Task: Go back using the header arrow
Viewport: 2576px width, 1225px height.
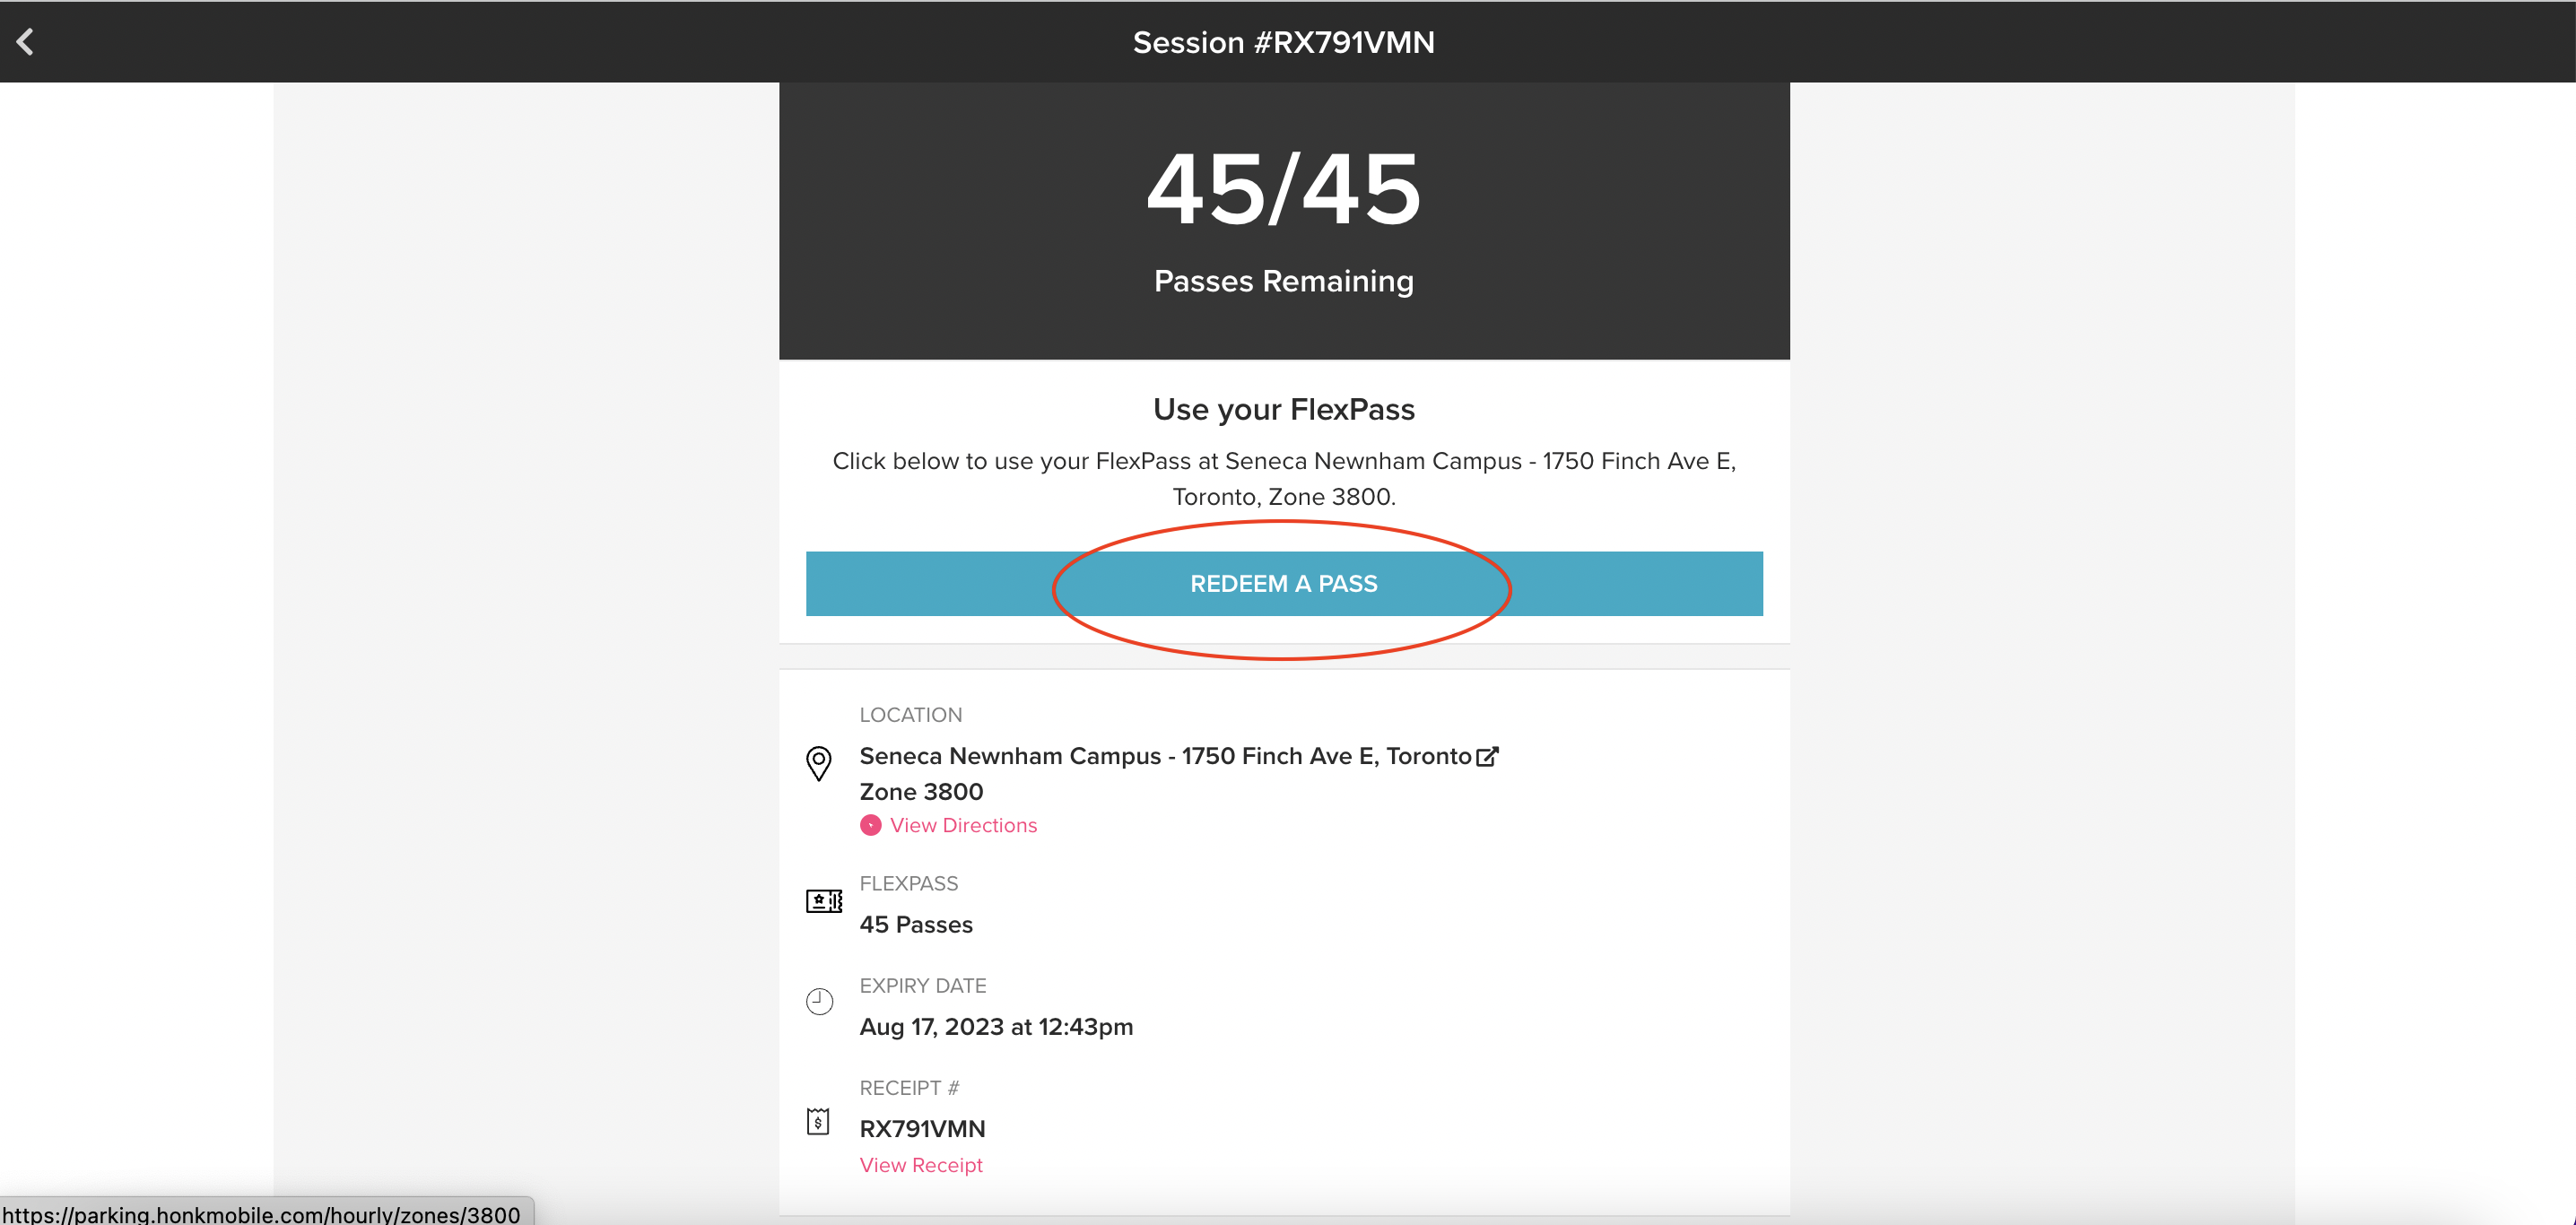Action: (x=26, y=42)
